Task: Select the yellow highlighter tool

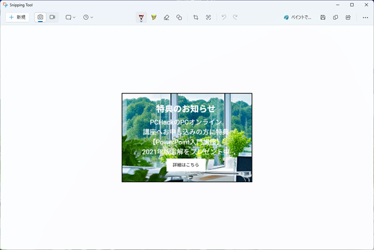Action: (154, 18)
